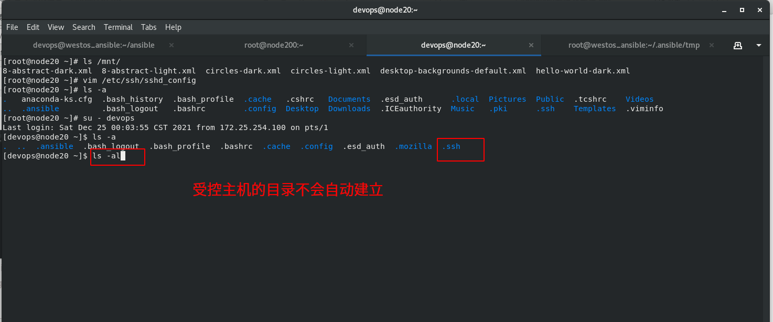Screen dimensions: 773x322
Task: Click the .ssh directory in devops listing
Action: (451, 146)
